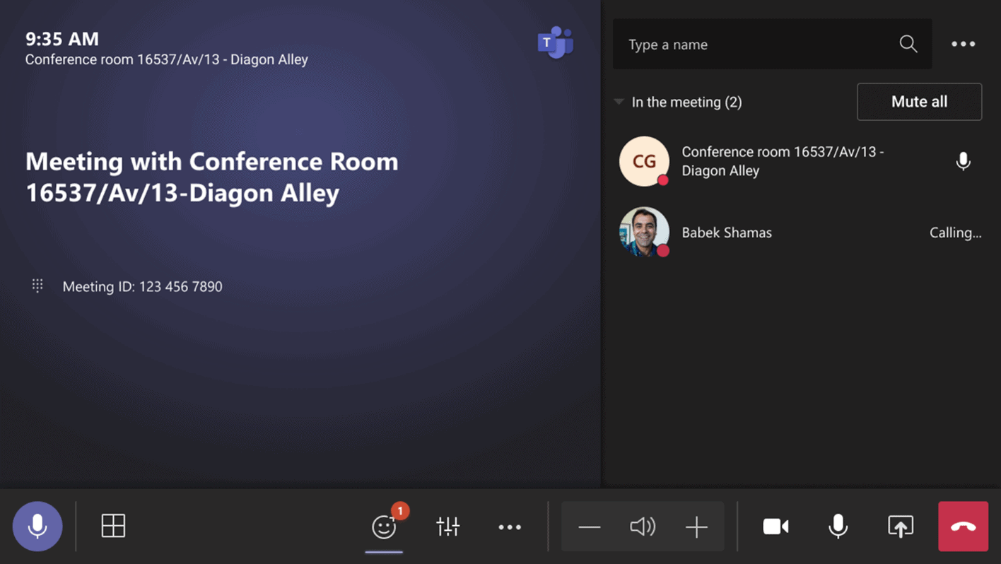Viewport: 1001px width, 564px height.
Task: Mute Conference room Diagon Alley's microphone
Action: pos(963,161)
